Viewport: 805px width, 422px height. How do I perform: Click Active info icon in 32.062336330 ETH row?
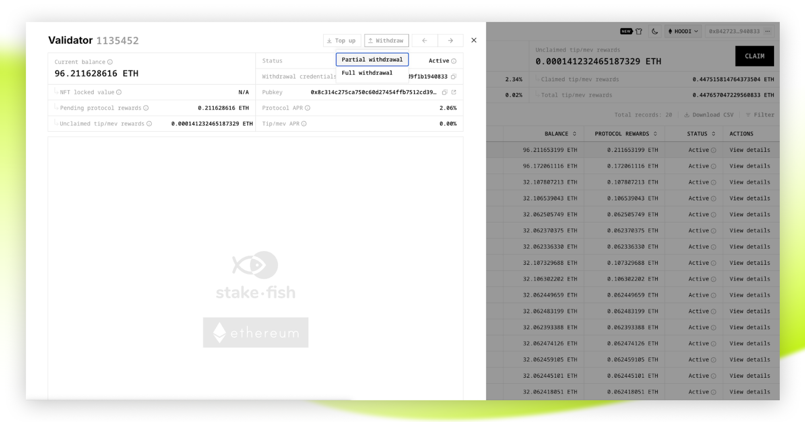point(714,247)
